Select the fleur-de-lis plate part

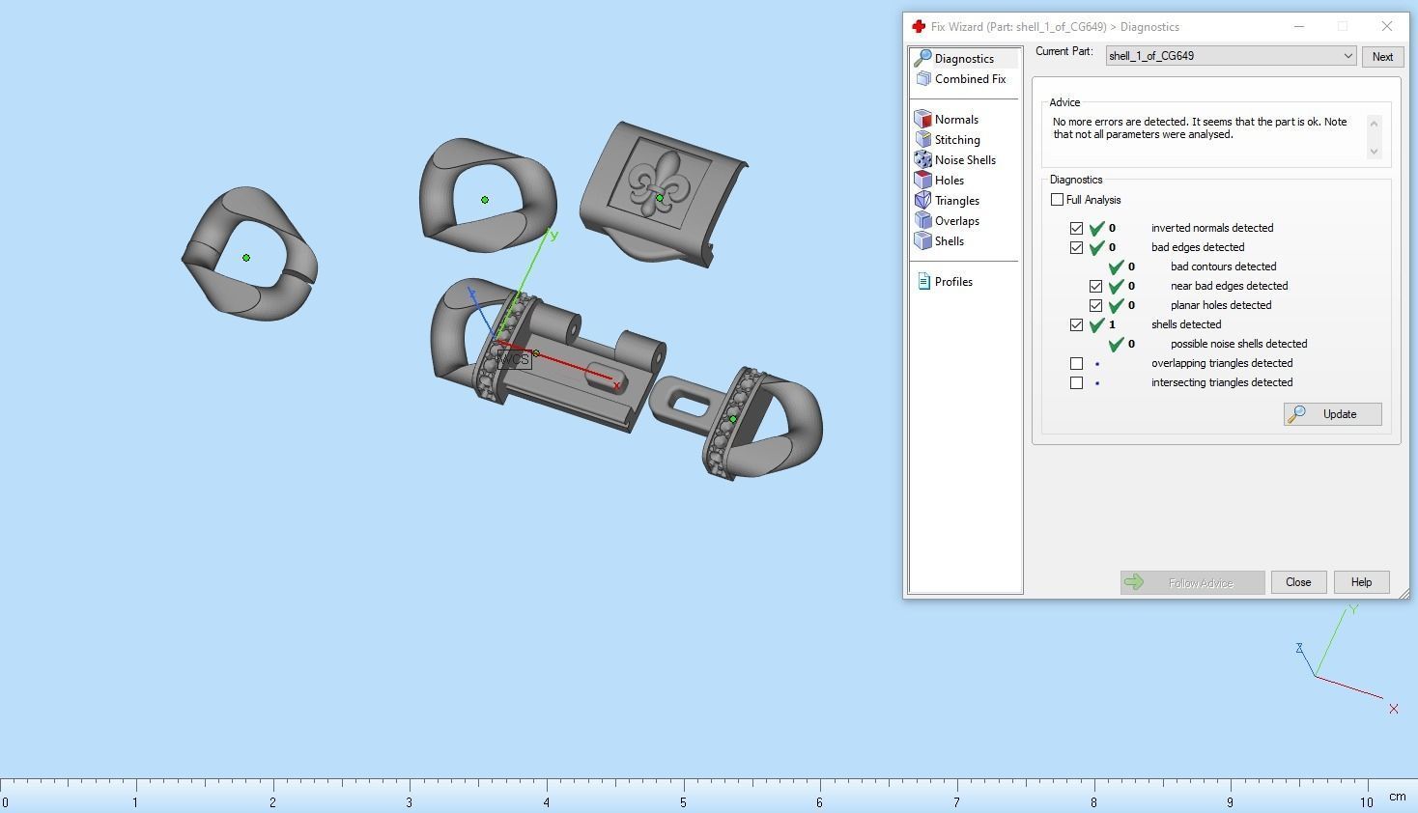pyautogui.click(x=663, y=196)
